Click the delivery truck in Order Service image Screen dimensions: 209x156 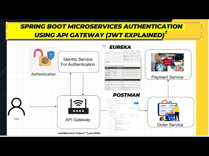tap(167, 116)
